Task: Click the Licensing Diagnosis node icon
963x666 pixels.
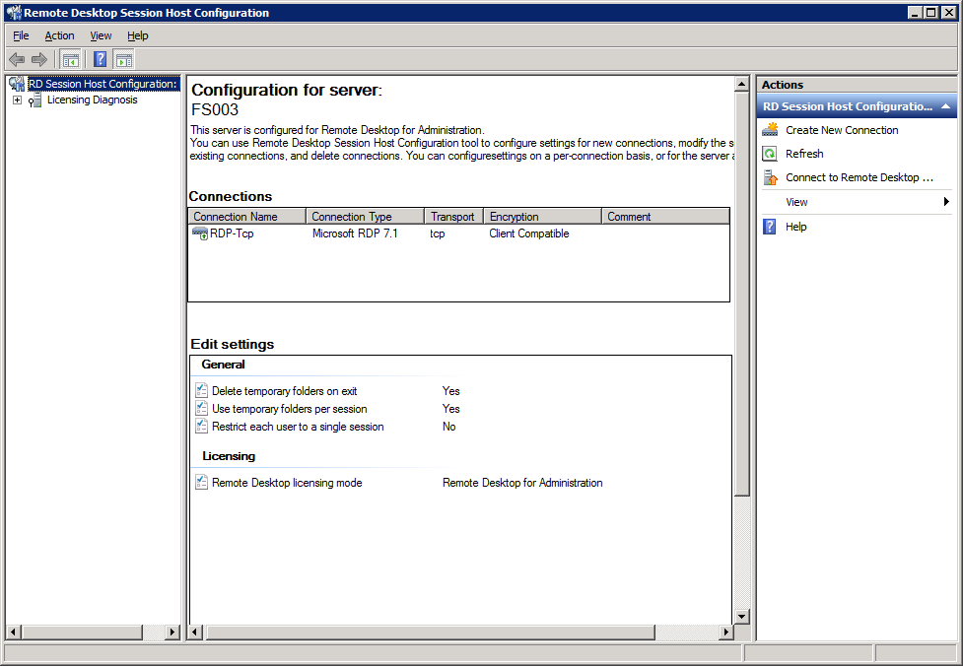Action: [35, 100]
